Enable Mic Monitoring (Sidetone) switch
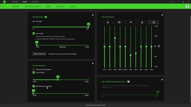 click(128, 82)
